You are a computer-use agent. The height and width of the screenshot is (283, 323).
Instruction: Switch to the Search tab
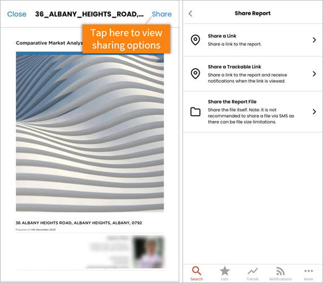[197, 273]
